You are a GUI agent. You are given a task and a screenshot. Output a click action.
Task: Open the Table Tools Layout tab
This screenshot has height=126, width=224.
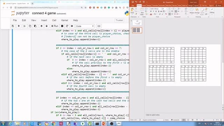[196, 6]
